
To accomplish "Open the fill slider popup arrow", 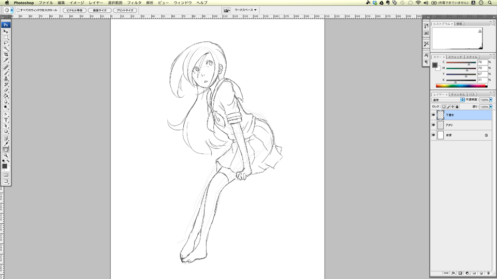I will (x=491, y=107).
